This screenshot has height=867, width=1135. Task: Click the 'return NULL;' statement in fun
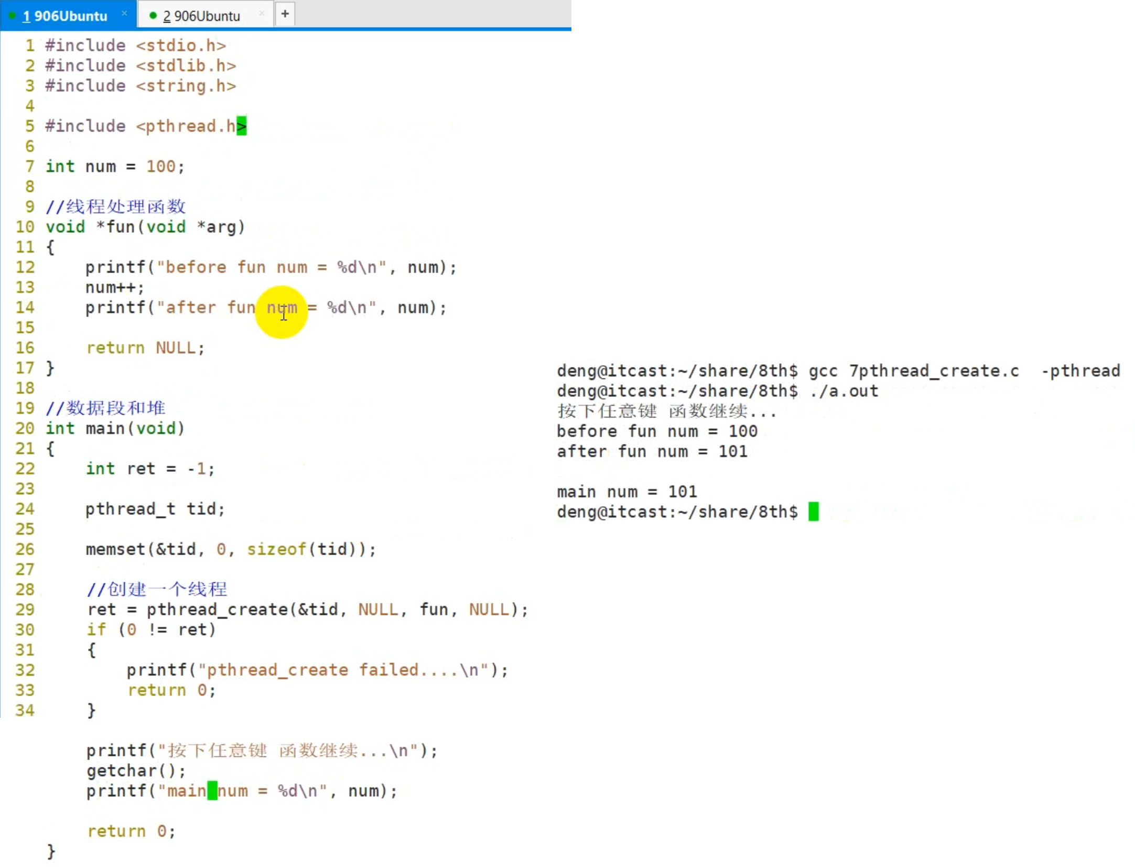click(145, 348)
